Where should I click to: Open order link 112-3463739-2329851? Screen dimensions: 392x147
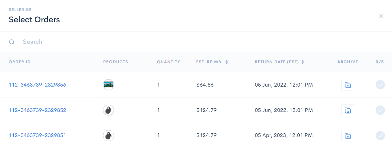[37, 135]
